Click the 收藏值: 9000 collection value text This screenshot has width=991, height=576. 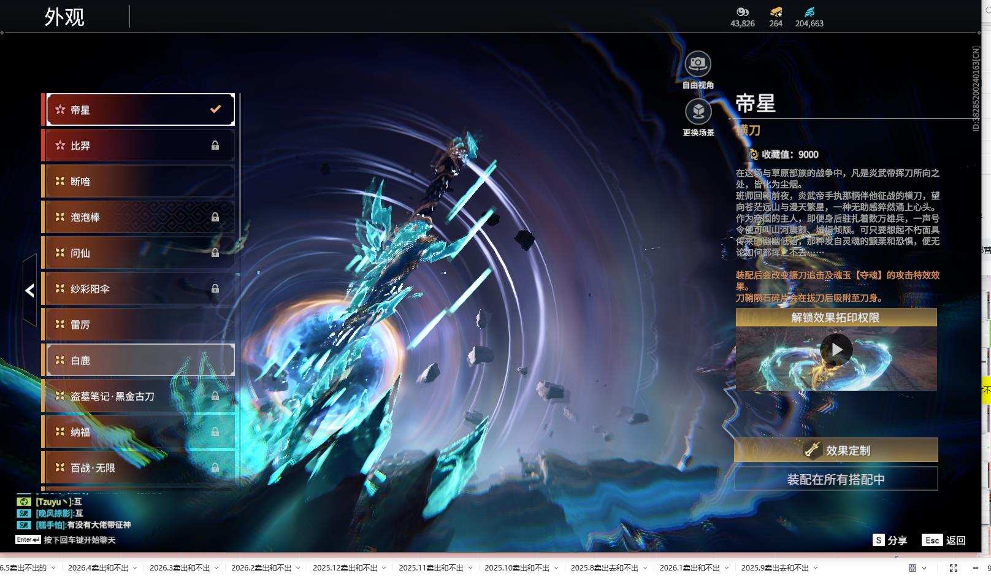pyautogui.click(x=790, y=155)
